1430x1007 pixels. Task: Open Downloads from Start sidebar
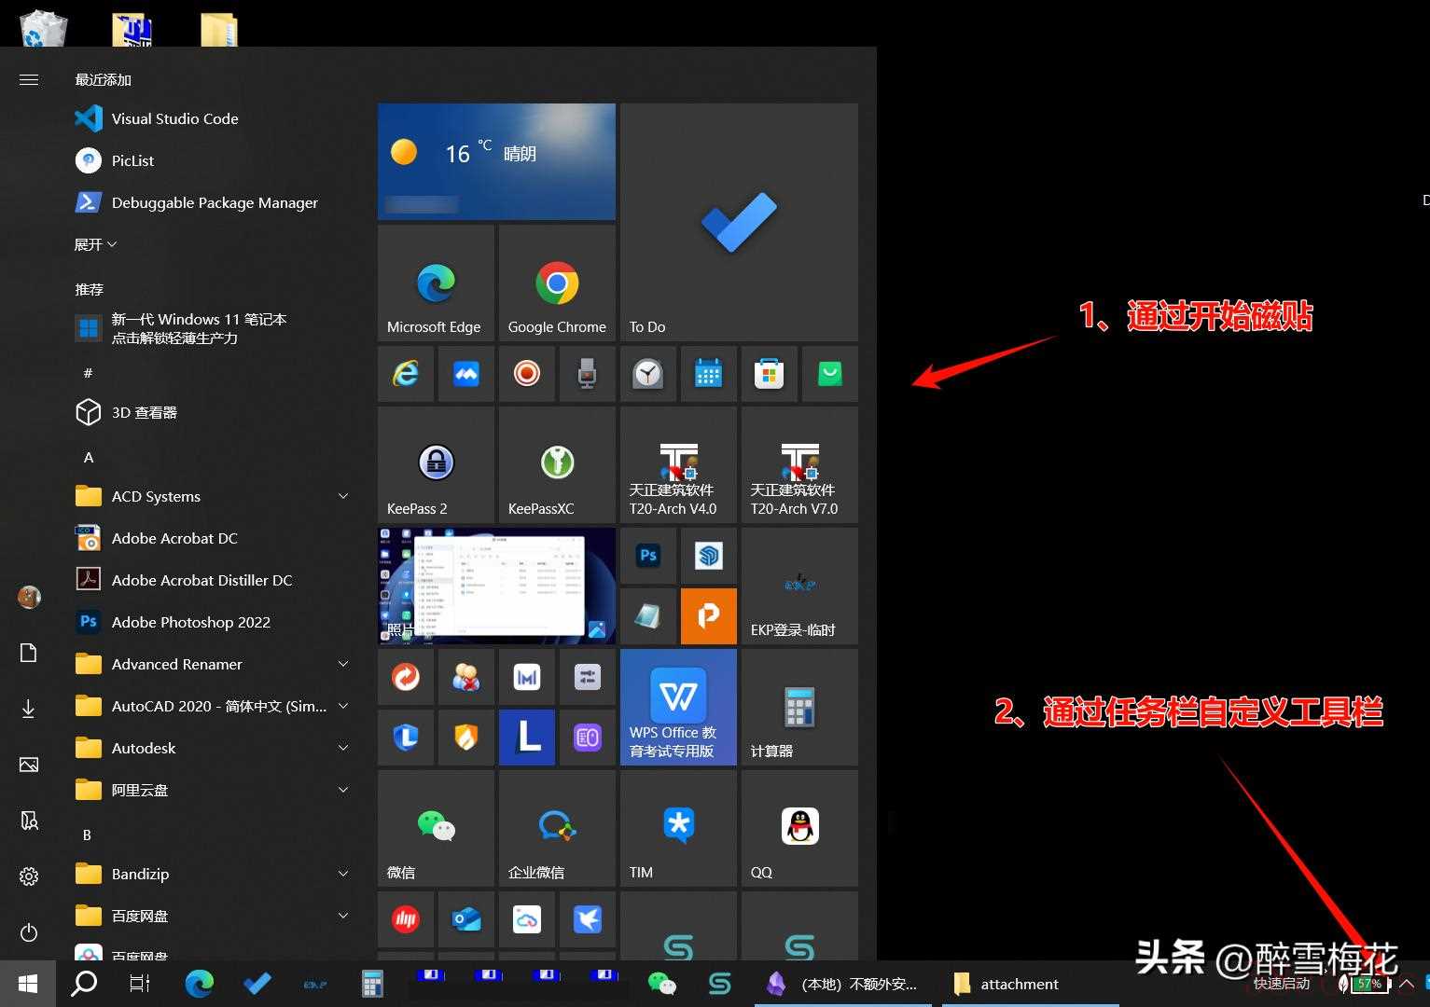[x=29, y=709]
